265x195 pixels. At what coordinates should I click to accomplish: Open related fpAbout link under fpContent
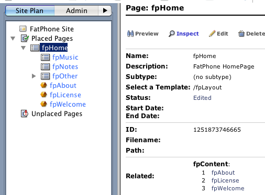[223, 173]
